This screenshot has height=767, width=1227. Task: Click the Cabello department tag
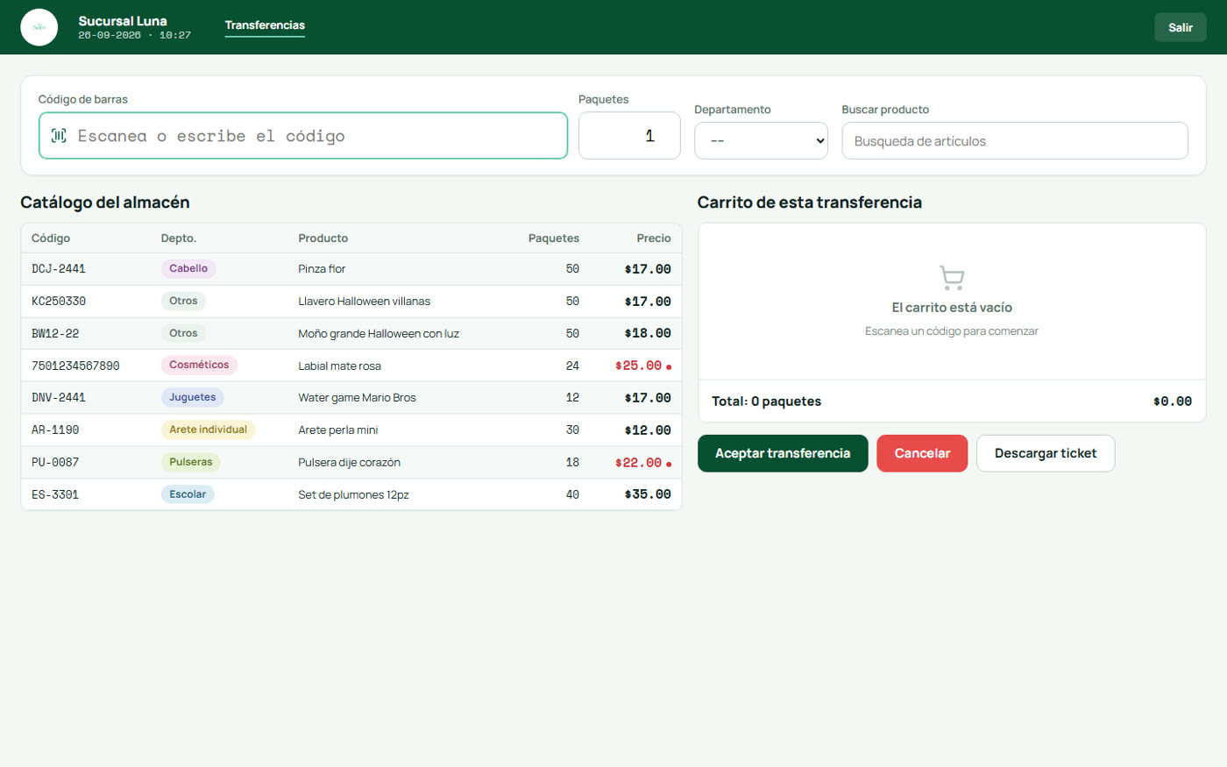[188, 268]
